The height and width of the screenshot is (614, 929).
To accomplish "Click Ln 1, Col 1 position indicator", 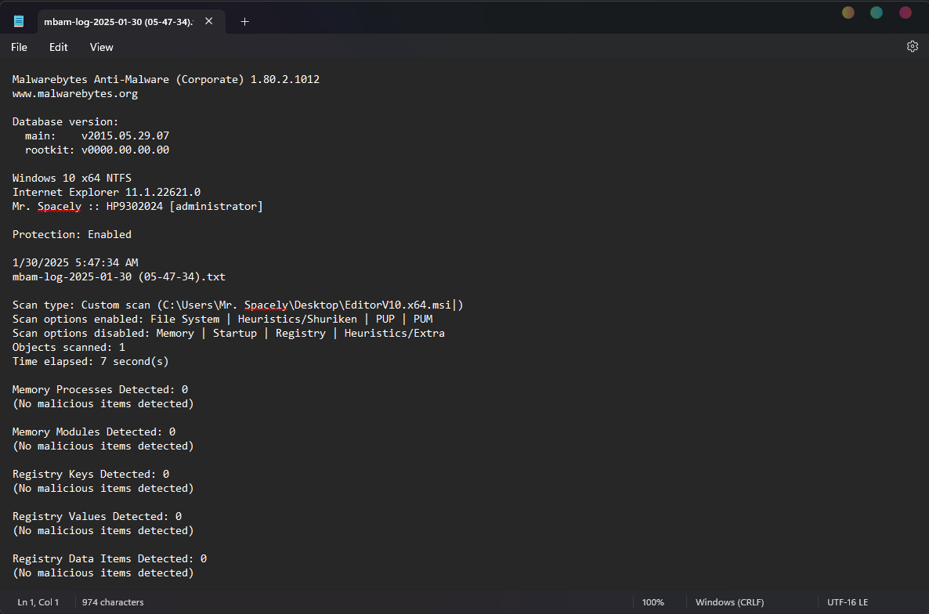I will tap(38, 602).
